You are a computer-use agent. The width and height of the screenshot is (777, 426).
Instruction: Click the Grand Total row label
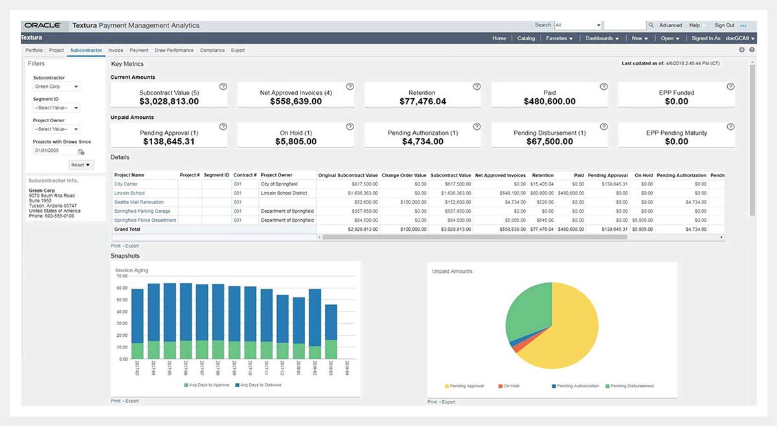coord(127,229)
